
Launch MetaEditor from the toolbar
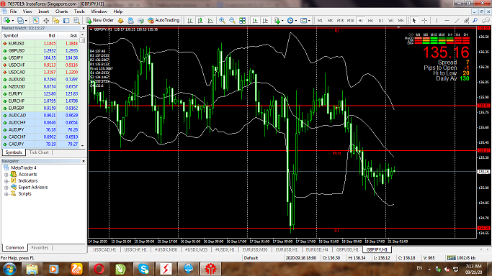click(x=120, y=20)
